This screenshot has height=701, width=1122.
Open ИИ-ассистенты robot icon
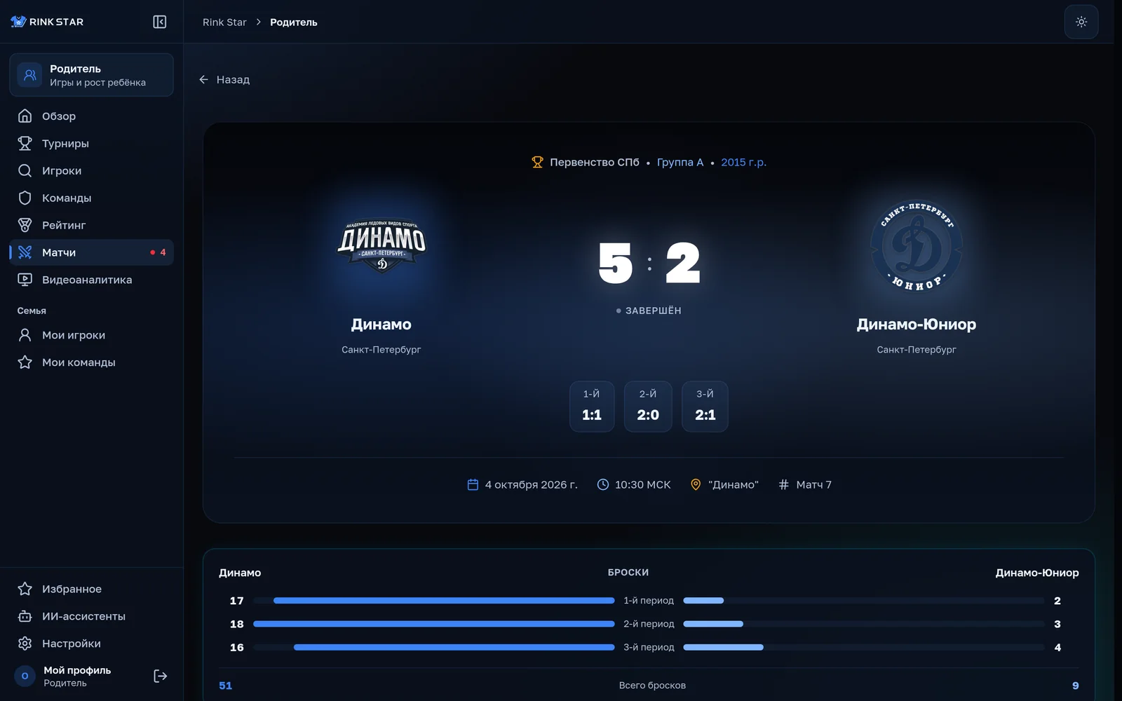tap(25, 616)
